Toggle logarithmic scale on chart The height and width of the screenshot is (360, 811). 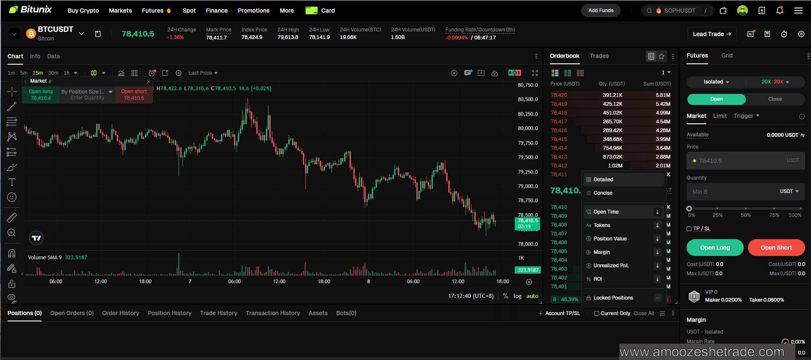517,296
